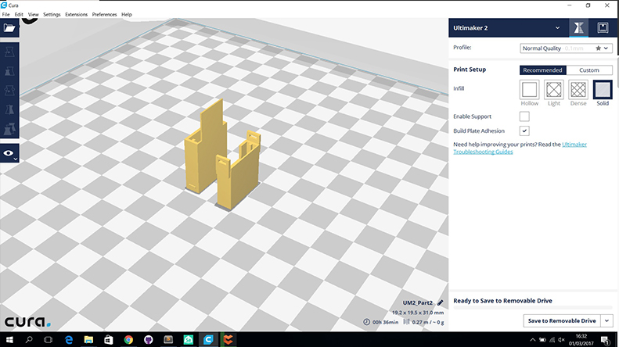619x347 pixels.
Task: Switch to the Prepare print setup icon
Action: click(x=578, y=27)
